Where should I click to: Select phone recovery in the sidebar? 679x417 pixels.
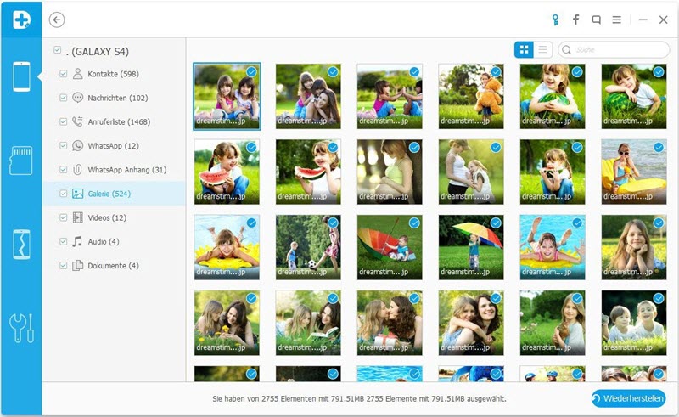click(21, 76)
